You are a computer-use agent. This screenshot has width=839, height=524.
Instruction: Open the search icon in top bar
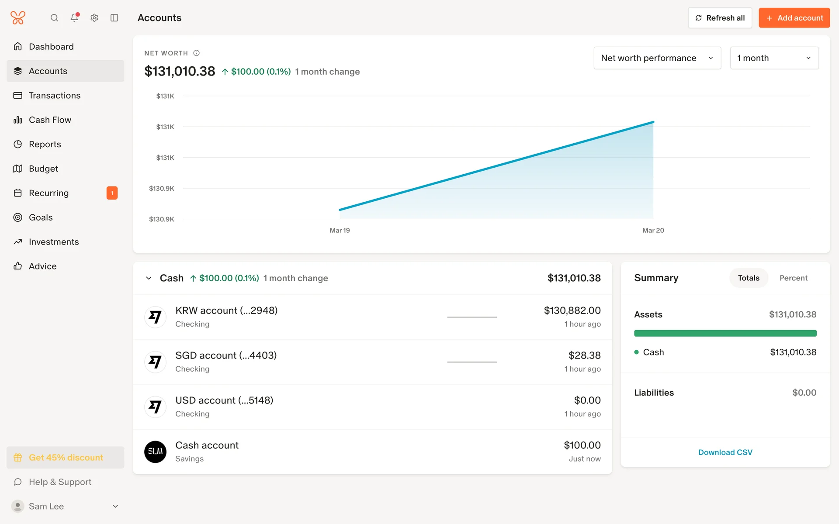54,18
